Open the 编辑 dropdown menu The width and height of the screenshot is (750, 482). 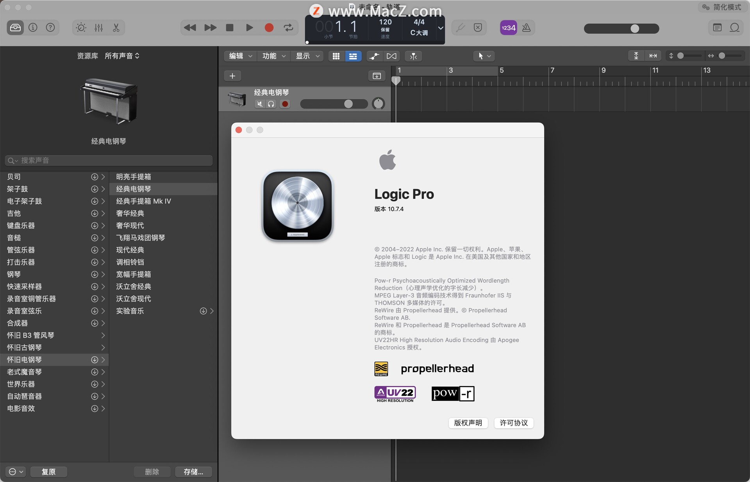(240, 56)
